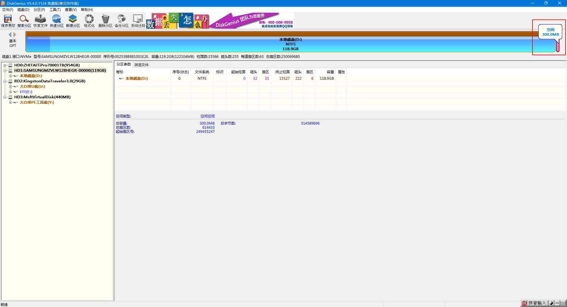Click the 序号(状态) column header

point(180,72)
